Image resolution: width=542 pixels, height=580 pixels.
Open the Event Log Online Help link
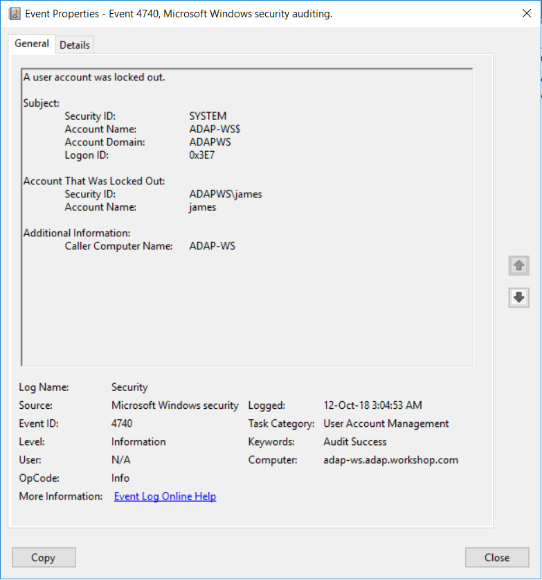coord(165,496)
